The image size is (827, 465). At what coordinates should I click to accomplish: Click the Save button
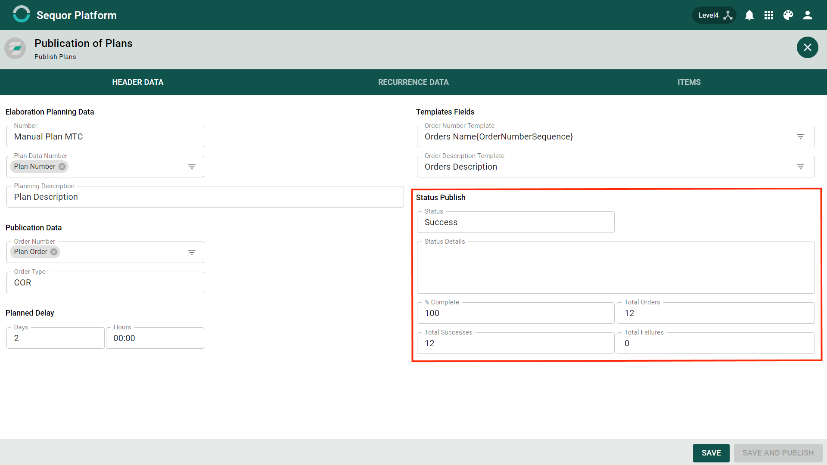[711, 453]
